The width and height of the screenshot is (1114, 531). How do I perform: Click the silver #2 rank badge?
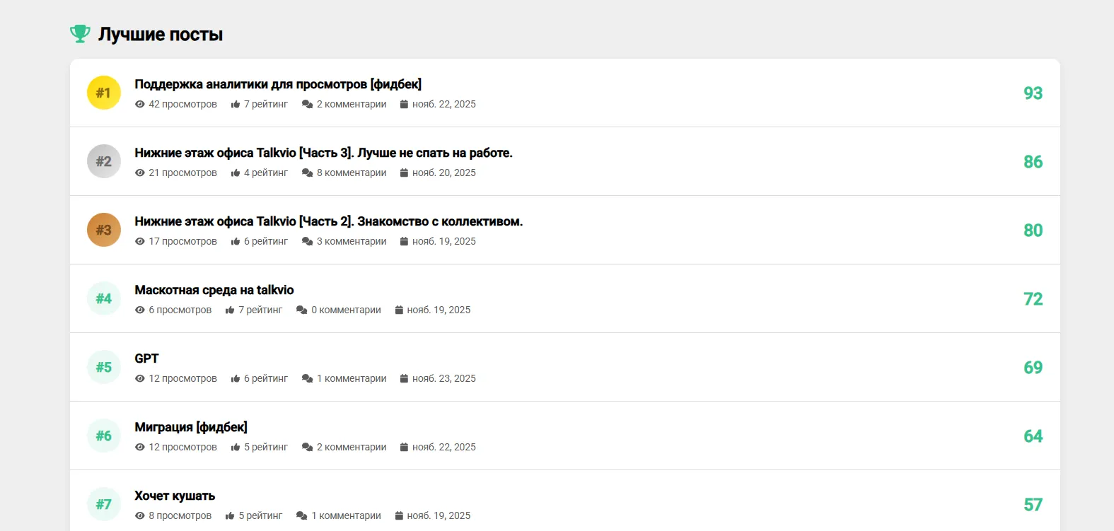104,161
